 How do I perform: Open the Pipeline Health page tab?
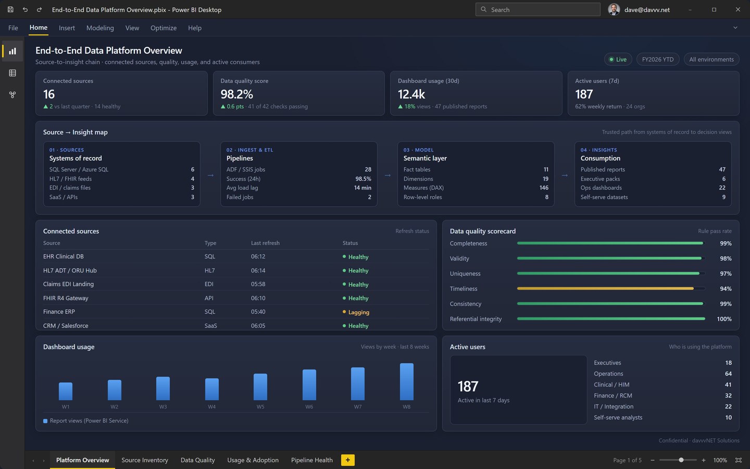[x=311, y=460]
